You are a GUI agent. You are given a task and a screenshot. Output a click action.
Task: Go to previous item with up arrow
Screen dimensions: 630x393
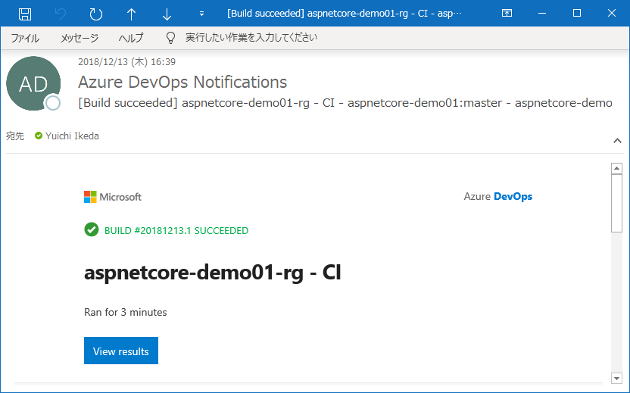(x=132, y=14)
